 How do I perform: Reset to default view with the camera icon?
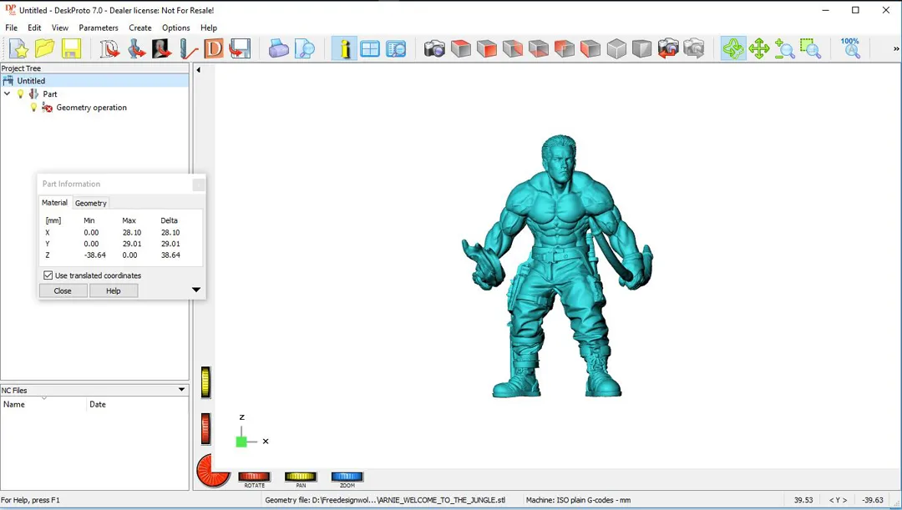coord(434,49)
